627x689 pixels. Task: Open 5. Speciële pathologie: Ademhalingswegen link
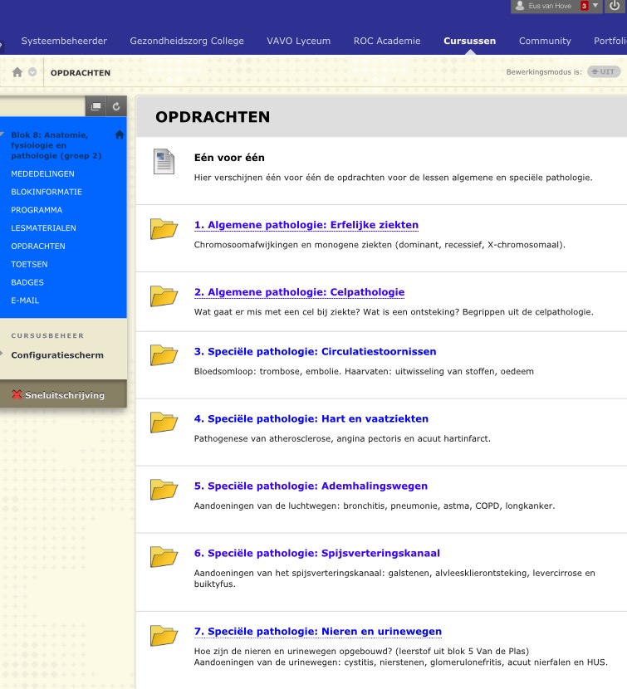coord(311,486)
